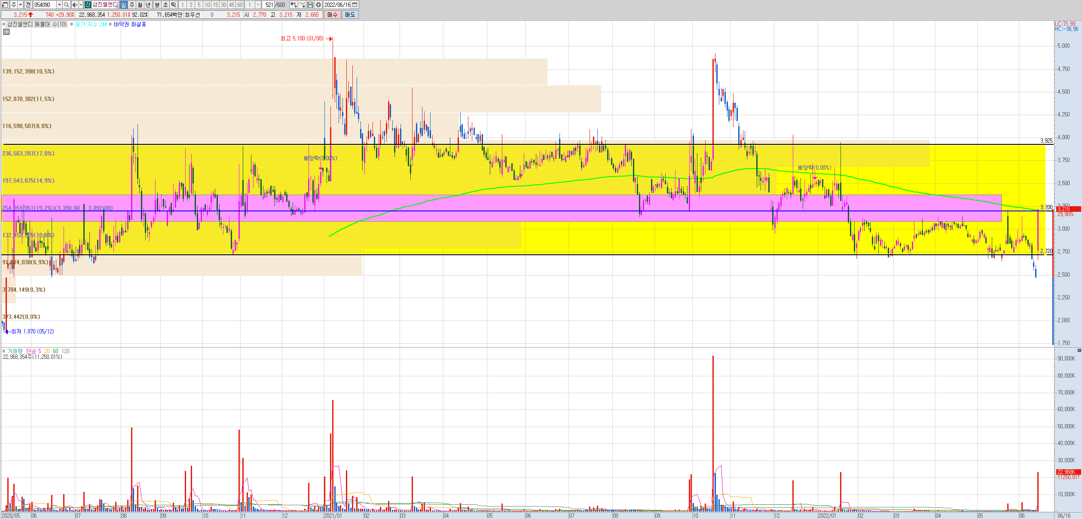Open the 주 market type dropdown arrow
The width and height of the screenshot is (1082, 519).
(20, 5)
